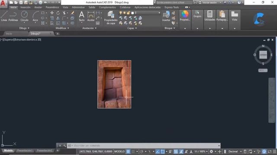This screenshot has width=277, height=155.
Task: Expand the Anotación panel
Action: point(90,28)
